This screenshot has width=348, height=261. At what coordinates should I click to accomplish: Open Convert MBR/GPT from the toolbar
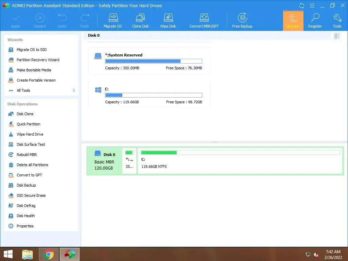click(x=204, y=21)
